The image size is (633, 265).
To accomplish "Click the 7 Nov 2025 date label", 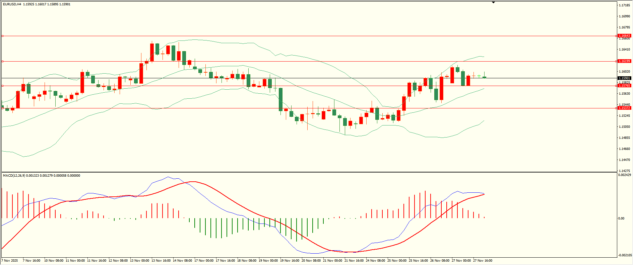I will [x=10, y=261].
